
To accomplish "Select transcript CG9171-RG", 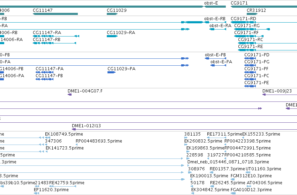I will click(x=247, y=26).
